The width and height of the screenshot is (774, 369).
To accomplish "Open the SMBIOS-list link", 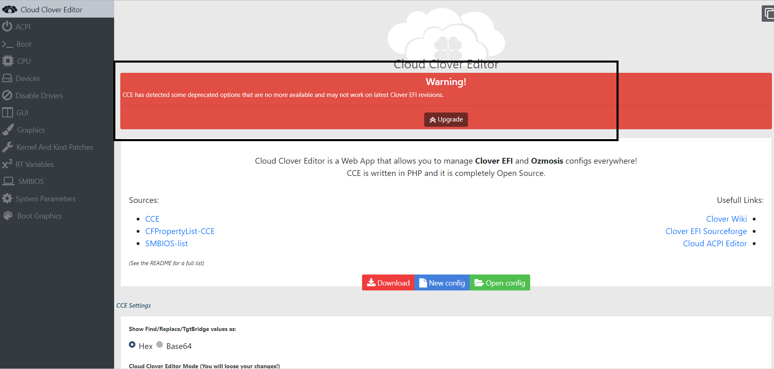I will tap(166, 243).
